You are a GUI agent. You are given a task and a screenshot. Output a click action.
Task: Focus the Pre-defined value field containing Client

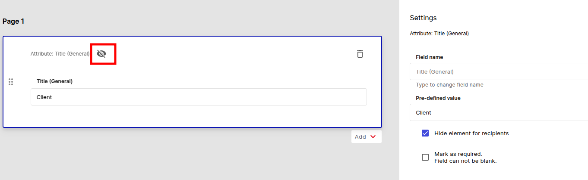(499, 112)
